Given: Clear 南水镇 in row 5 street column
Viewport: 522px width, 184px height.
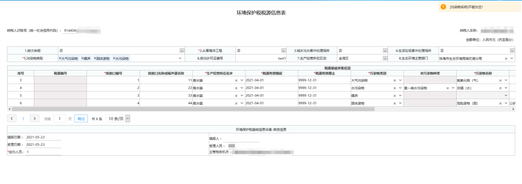Looking at the screenshot, I should pyautogui.click(x=236, y=96).
